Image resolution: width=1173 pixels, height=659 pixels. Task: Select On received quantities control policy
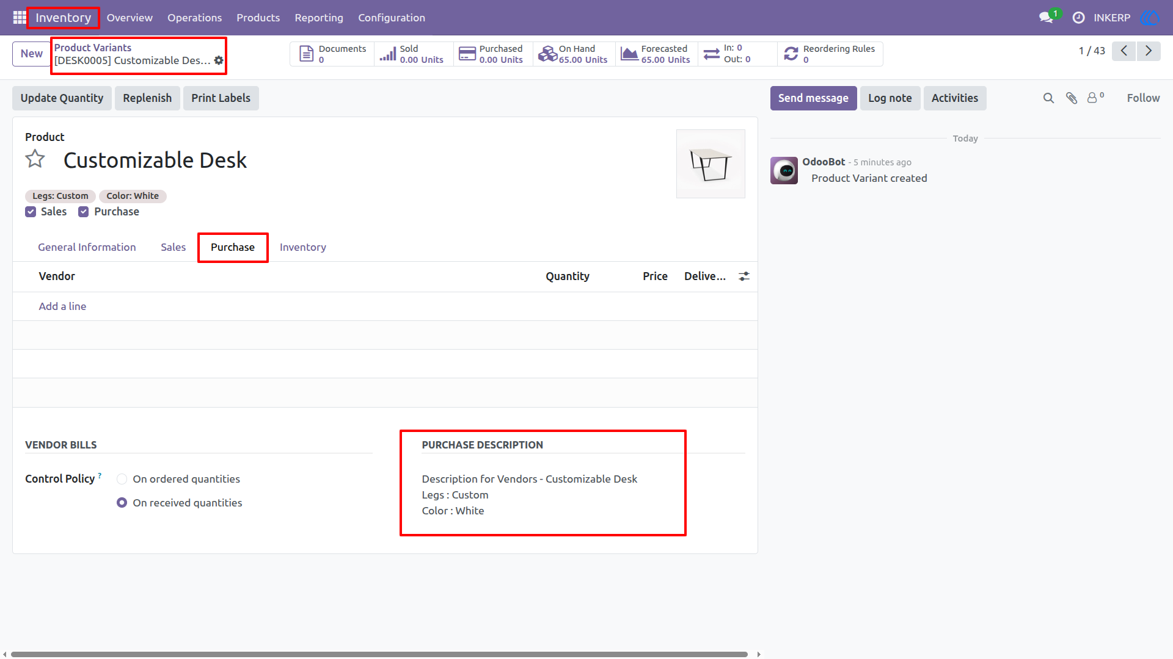tap(122, 503)
